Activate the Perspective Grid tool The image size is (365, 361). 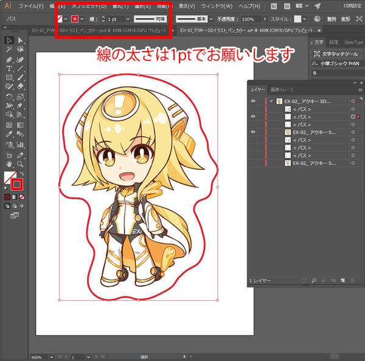point(20,114)
